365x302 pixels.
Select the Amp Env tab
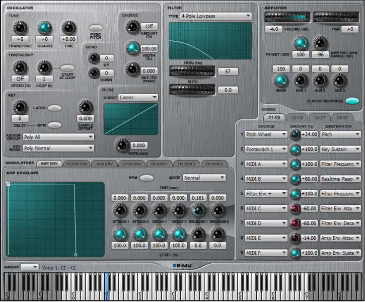49,164
